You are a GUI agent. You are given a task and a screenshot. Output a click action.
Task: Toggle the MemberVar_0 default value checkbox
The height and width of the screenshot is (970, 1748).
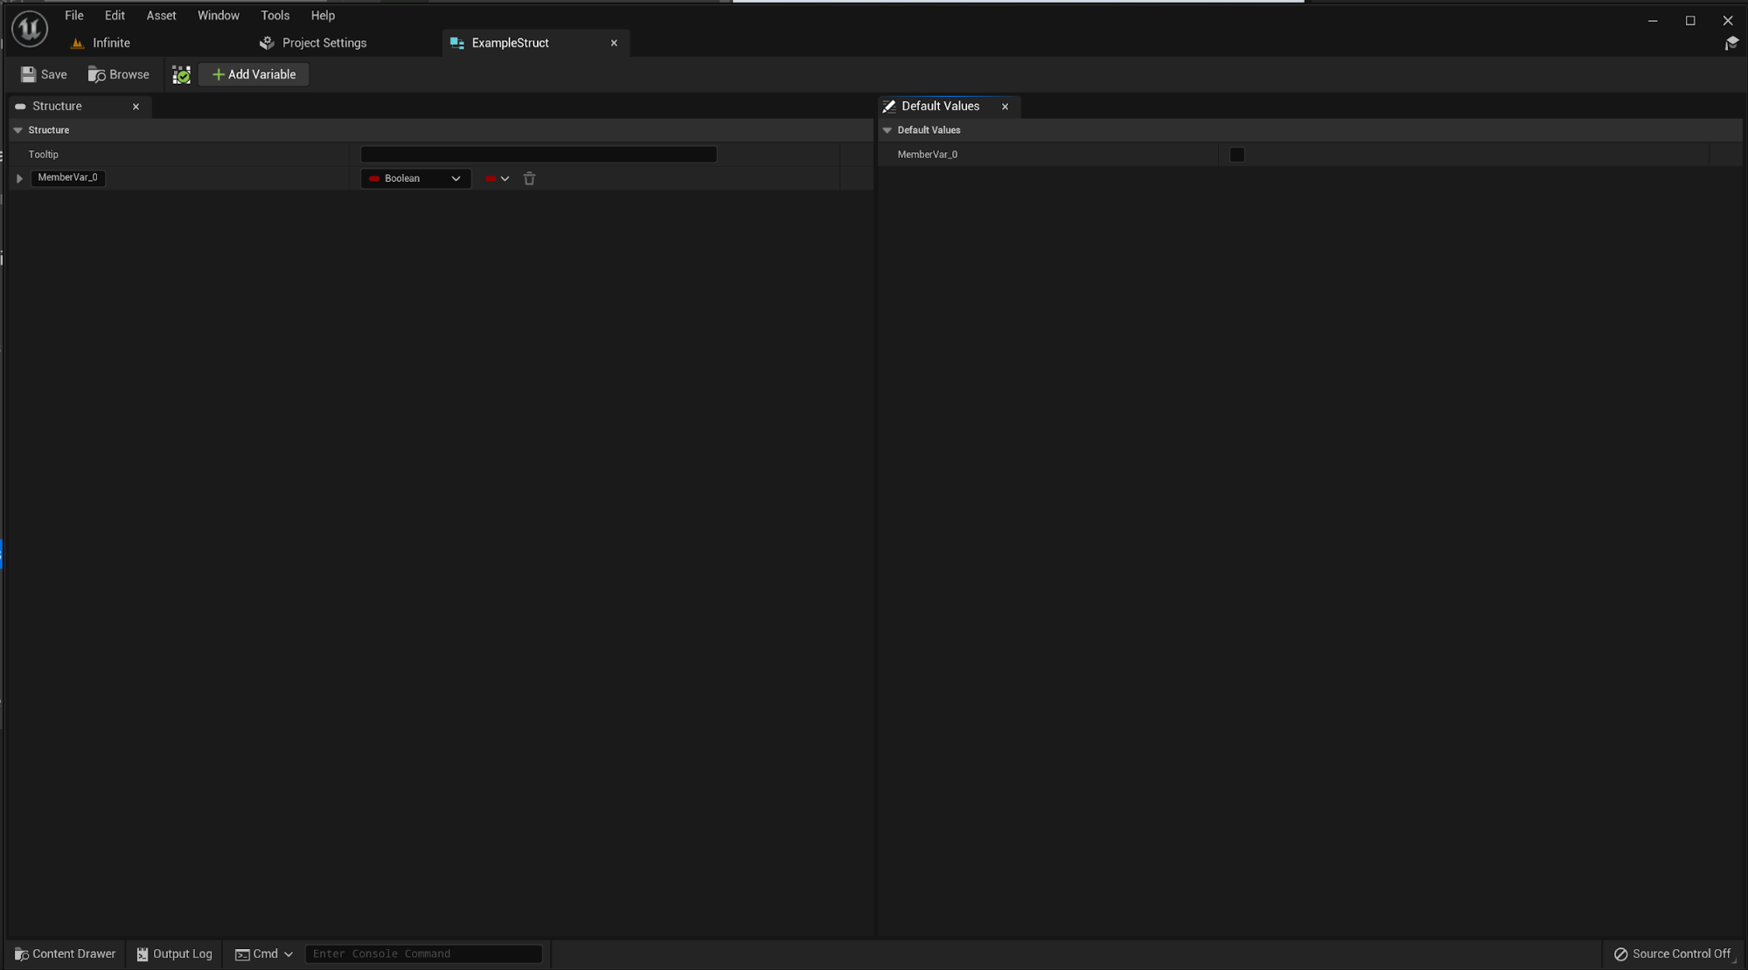(1236, 155)
